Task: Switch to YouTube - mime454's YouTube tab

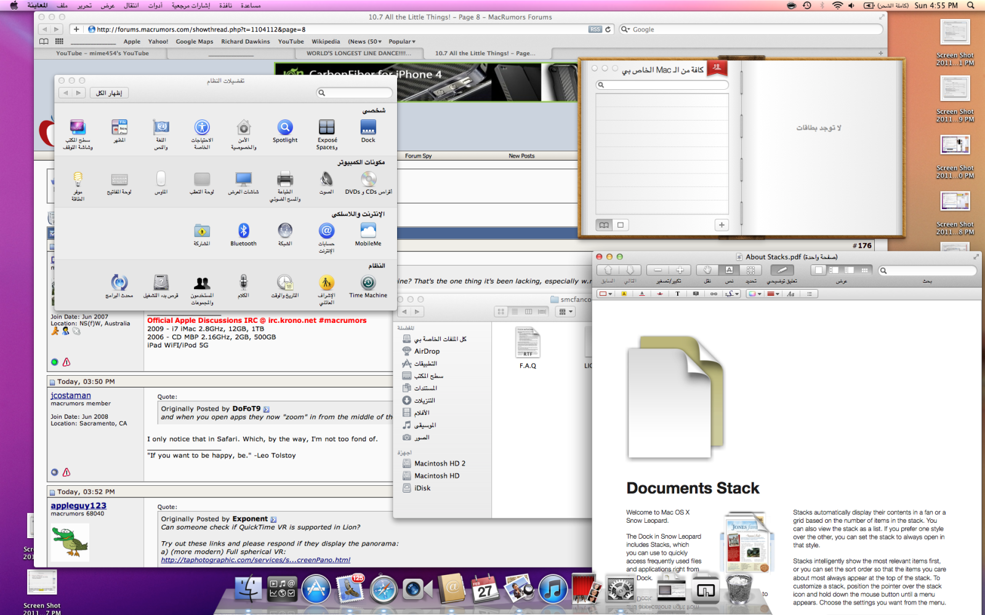Action: click(x=102, y=54)
